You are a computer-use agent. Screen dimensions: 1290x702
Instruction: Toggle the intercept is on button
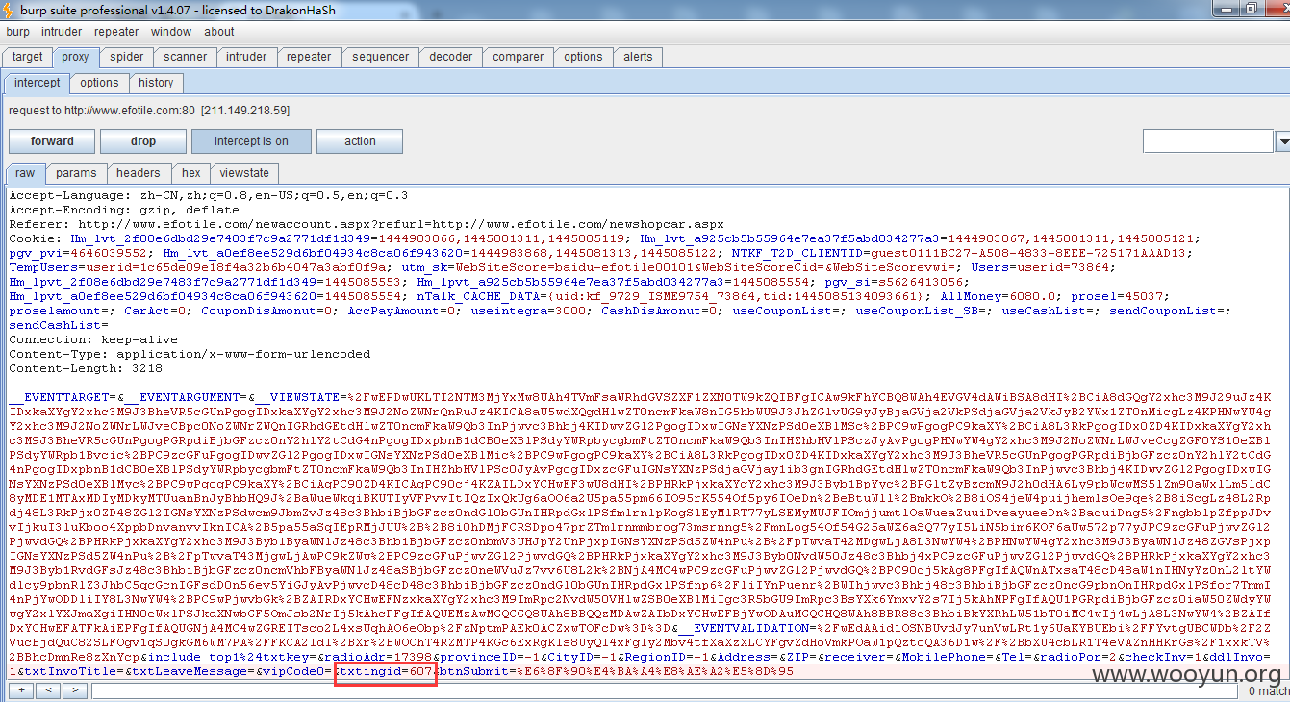[251, 141]
